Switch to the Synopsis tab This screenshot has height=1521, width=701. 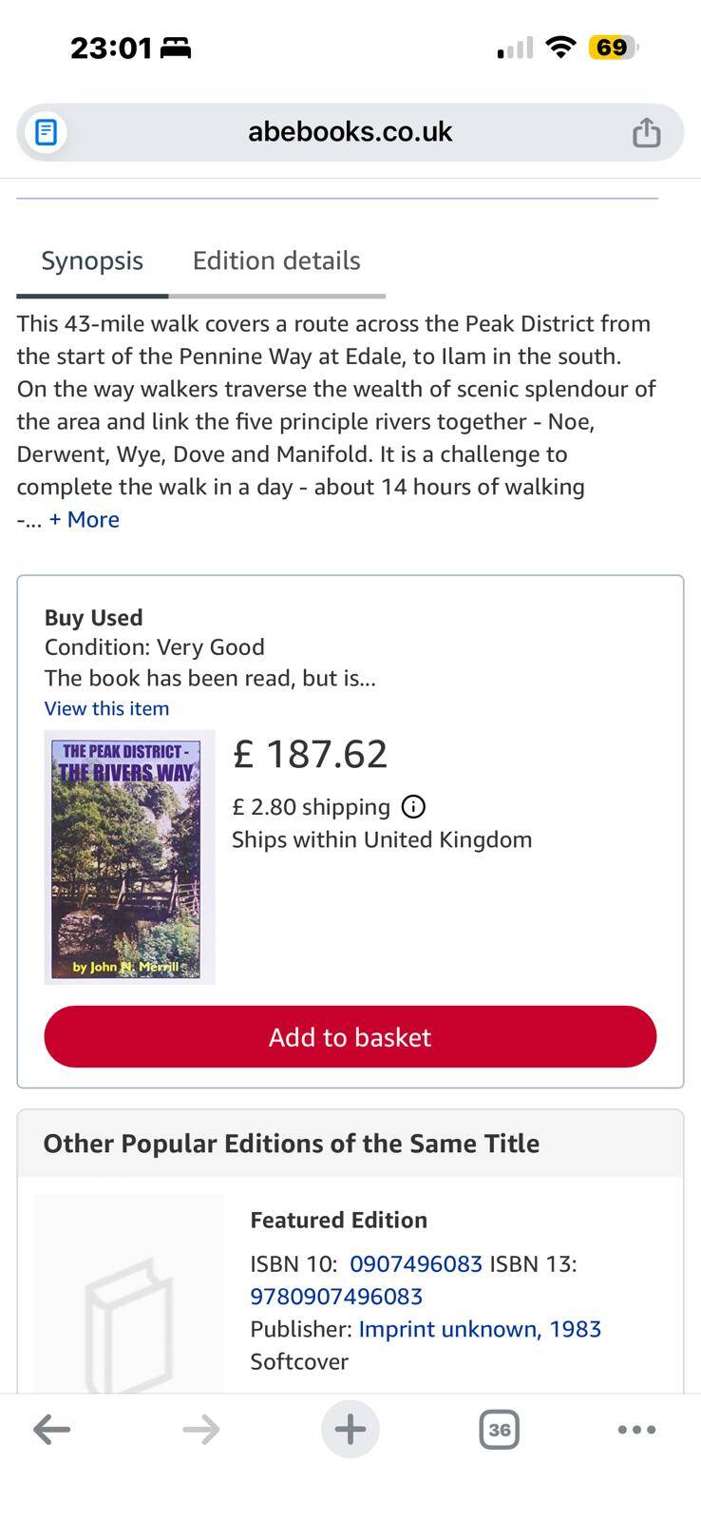92,260
